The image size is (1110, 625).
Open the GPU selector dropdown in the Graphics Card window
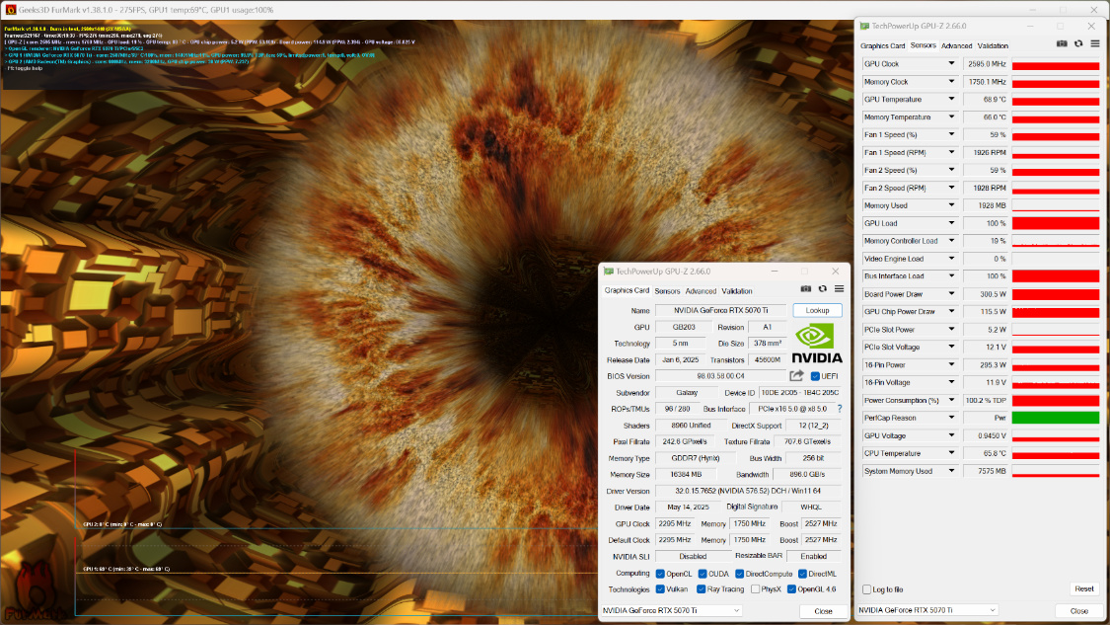point(671,610)
